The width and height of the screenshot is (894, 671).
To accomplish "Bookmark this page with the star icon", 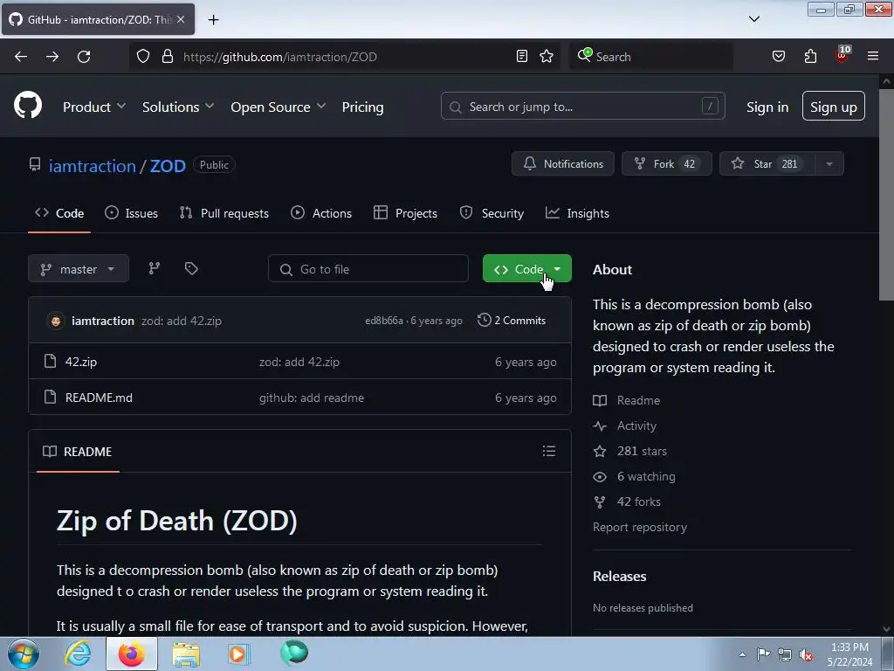I will pos(547,56).
